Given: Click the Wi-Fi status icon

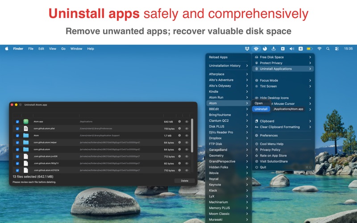Looking at the screenshot, I should tap(320, 49).
